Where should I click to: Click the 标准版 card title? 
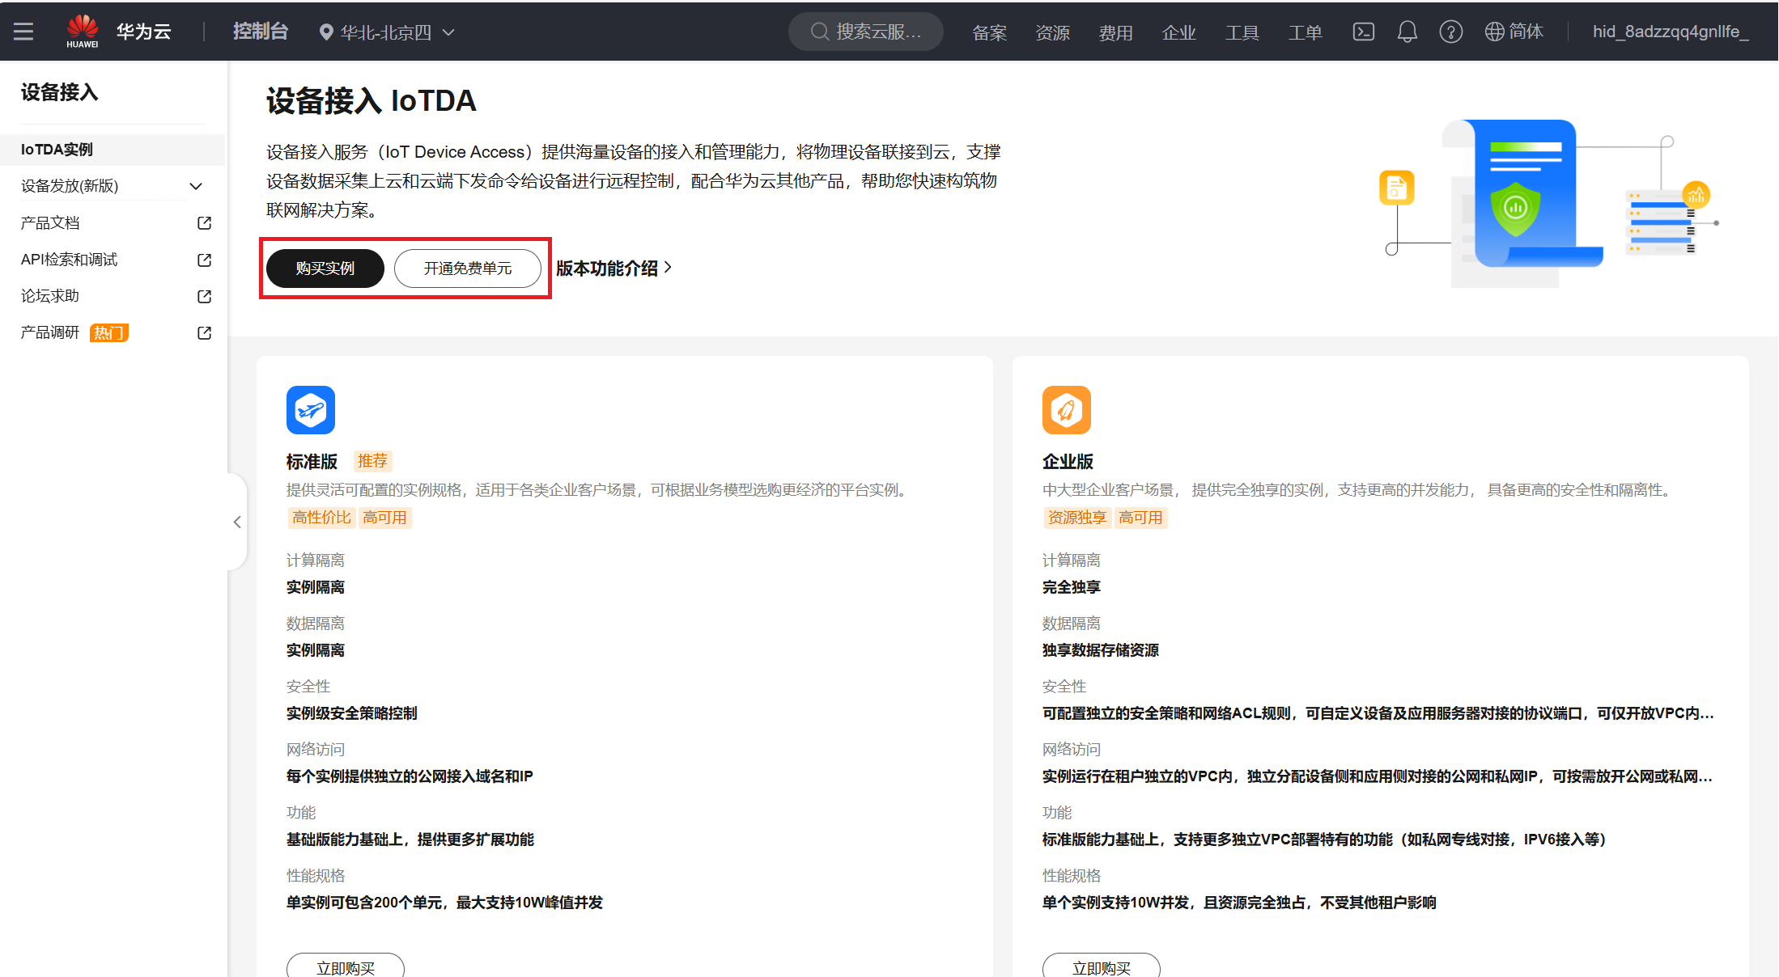312,462
